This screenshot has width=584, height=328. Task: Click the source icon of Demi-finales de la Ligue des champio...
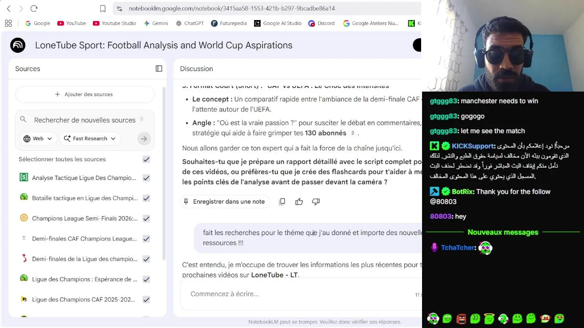[24, 258]
